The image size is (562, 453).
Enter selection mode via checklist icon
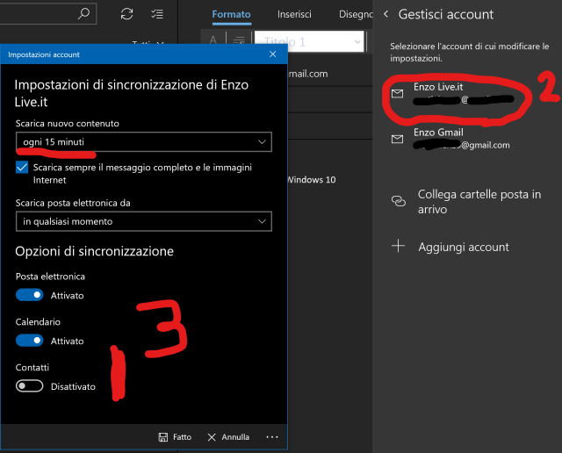pos(157,14)
